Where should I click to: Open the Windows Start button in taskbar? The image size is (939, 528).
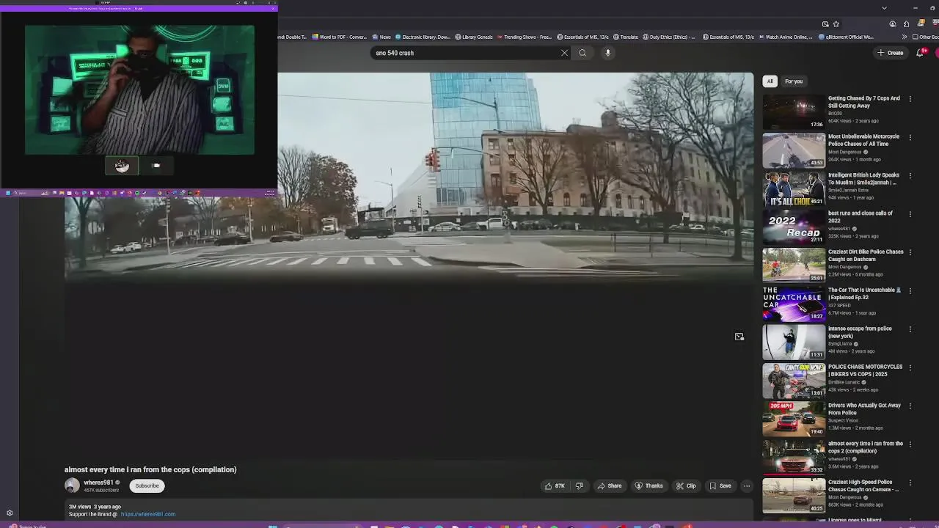(272, 526)
